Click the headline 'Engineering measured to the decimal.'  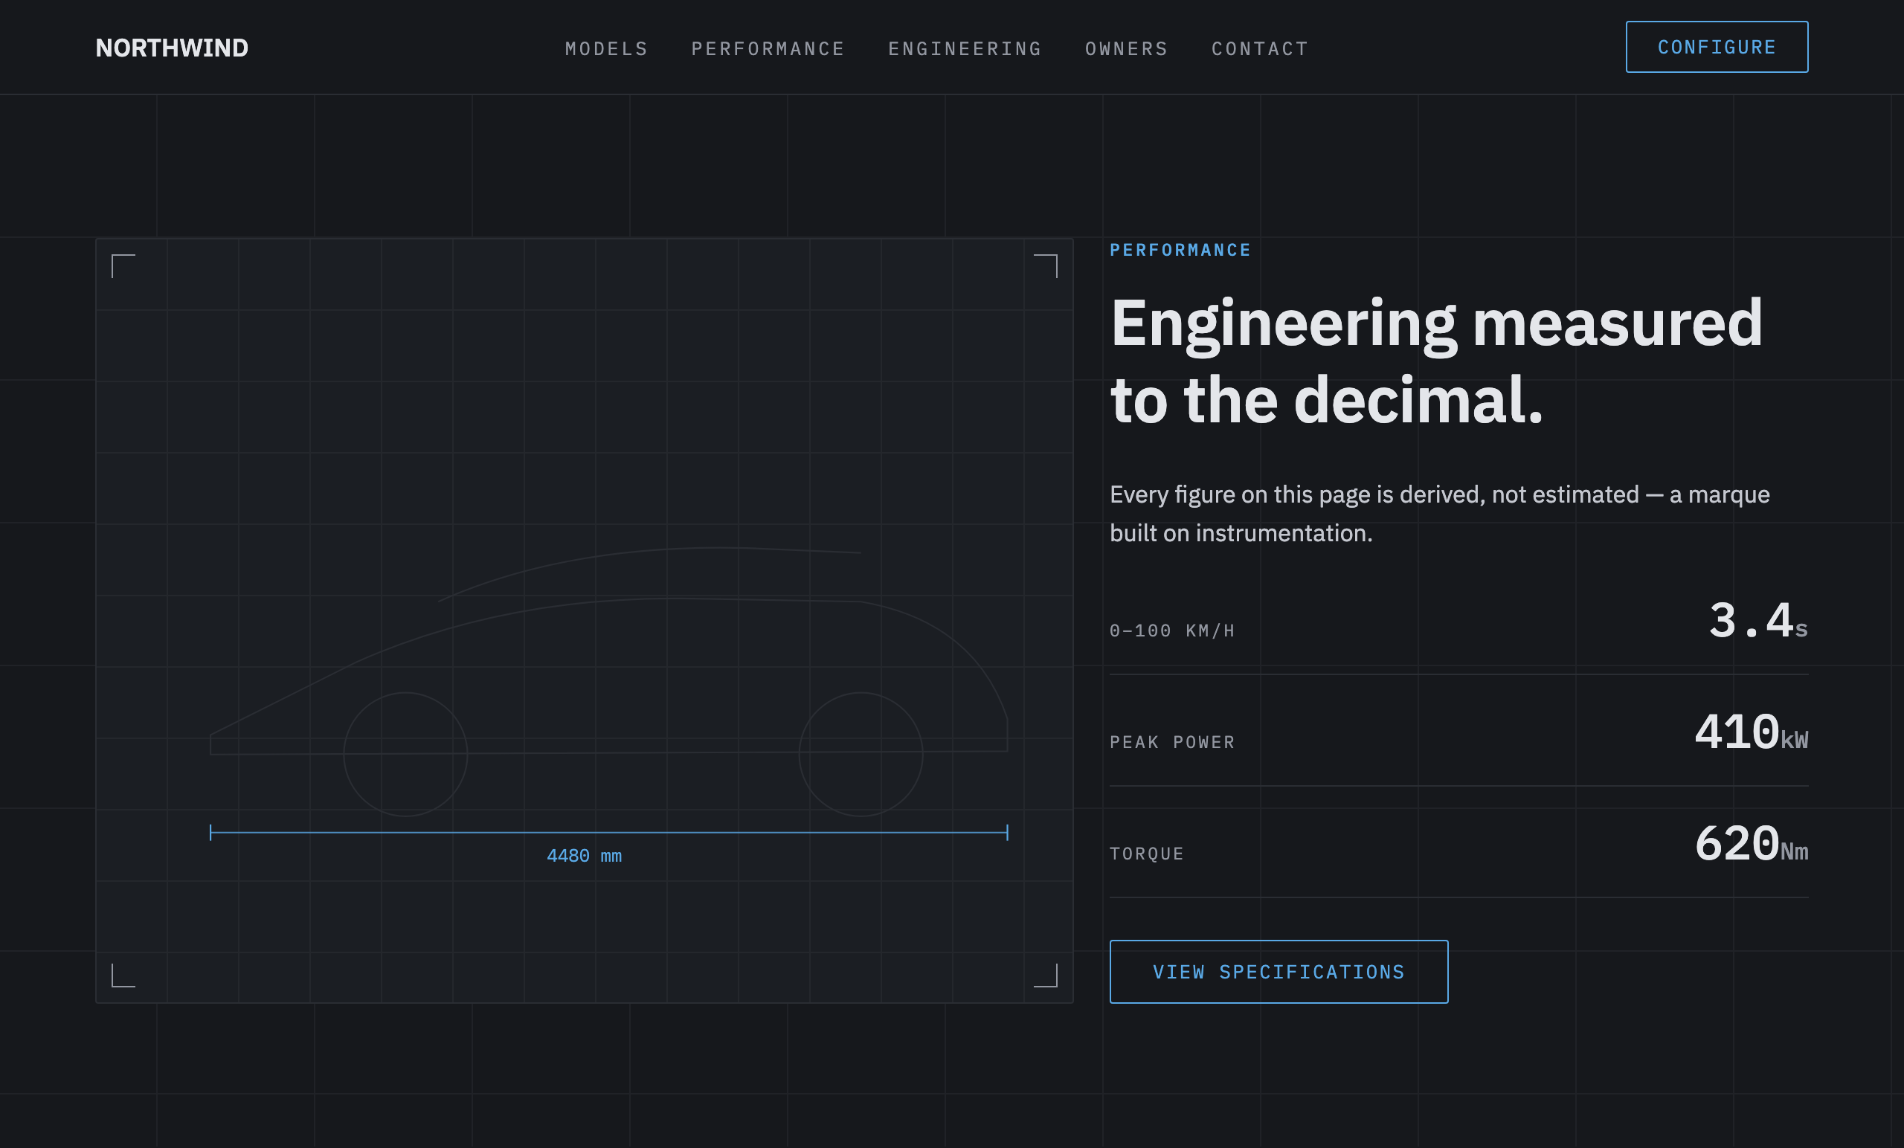(x=1436, y=361)
